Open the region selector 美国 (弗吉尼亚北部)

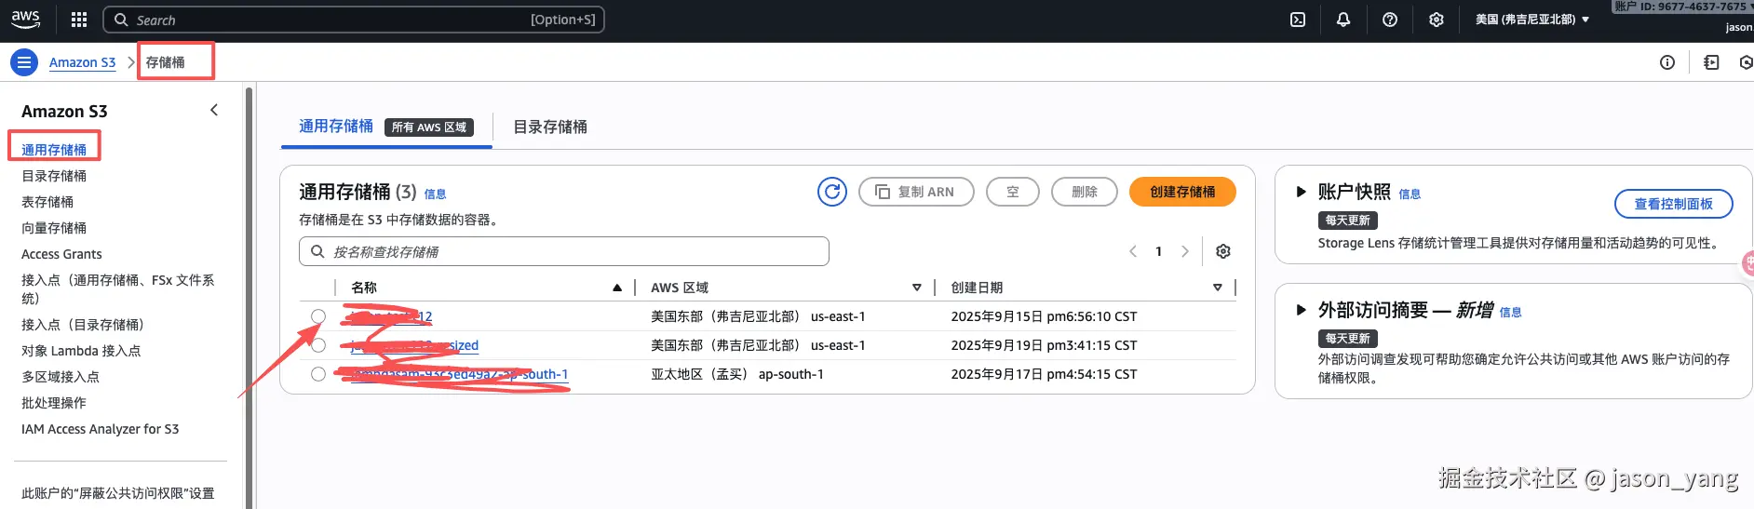point(1532,20)
